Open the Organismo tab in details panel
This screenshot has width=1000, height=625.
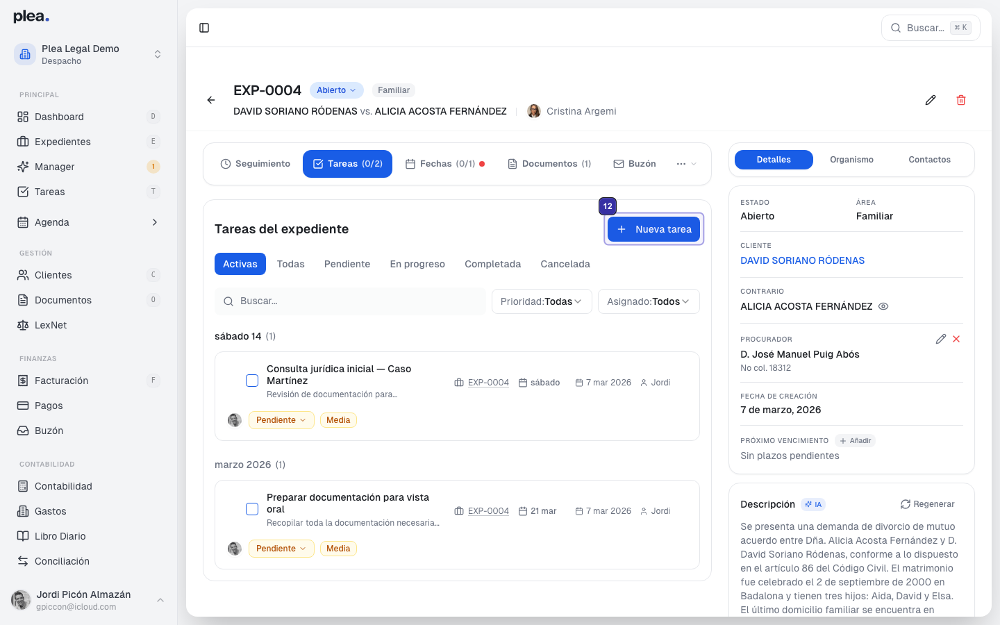point(851,160)
